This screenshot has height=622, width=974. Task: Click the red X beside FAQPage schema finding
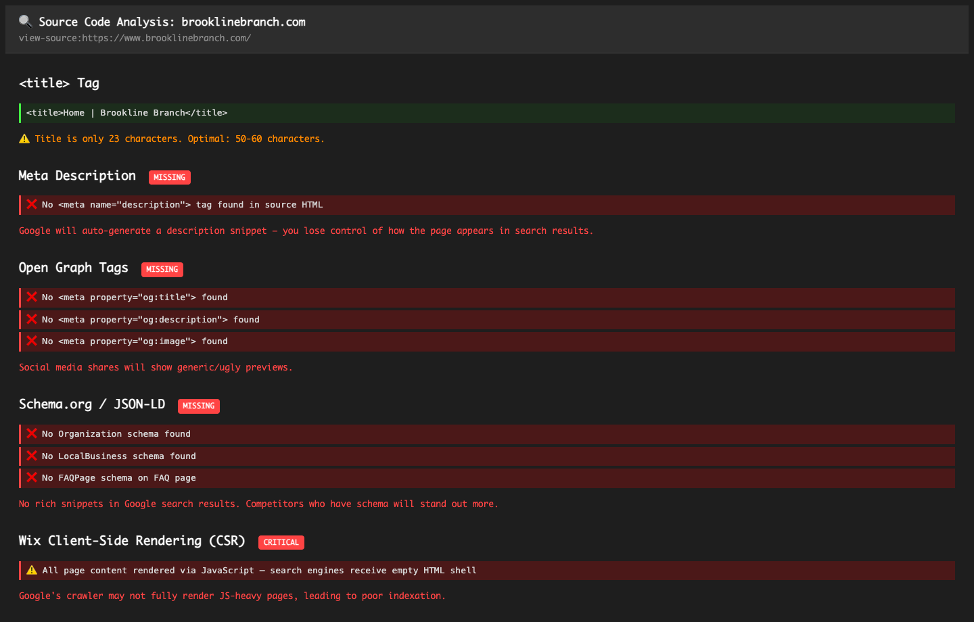click(31, 477)
